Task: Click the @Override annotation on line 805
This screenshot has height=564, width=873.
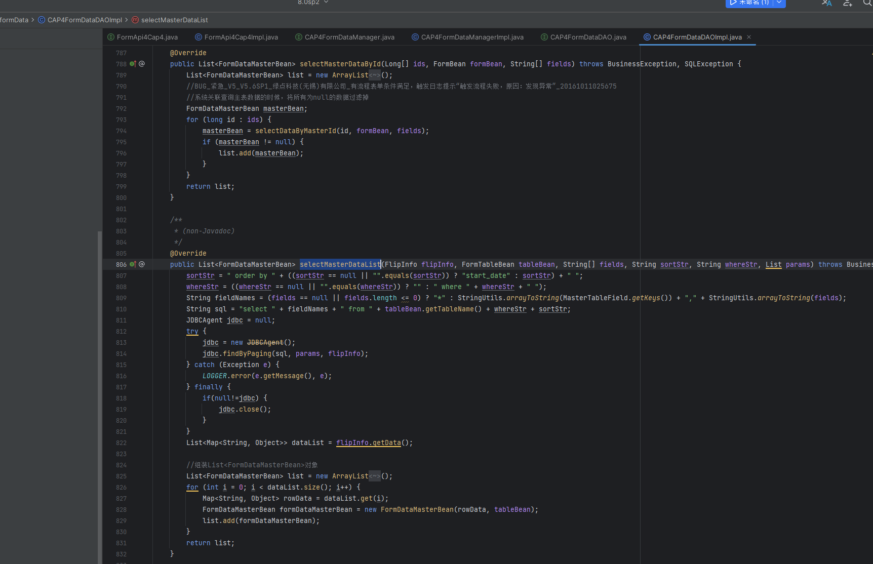Action: [x=188, y=253]
